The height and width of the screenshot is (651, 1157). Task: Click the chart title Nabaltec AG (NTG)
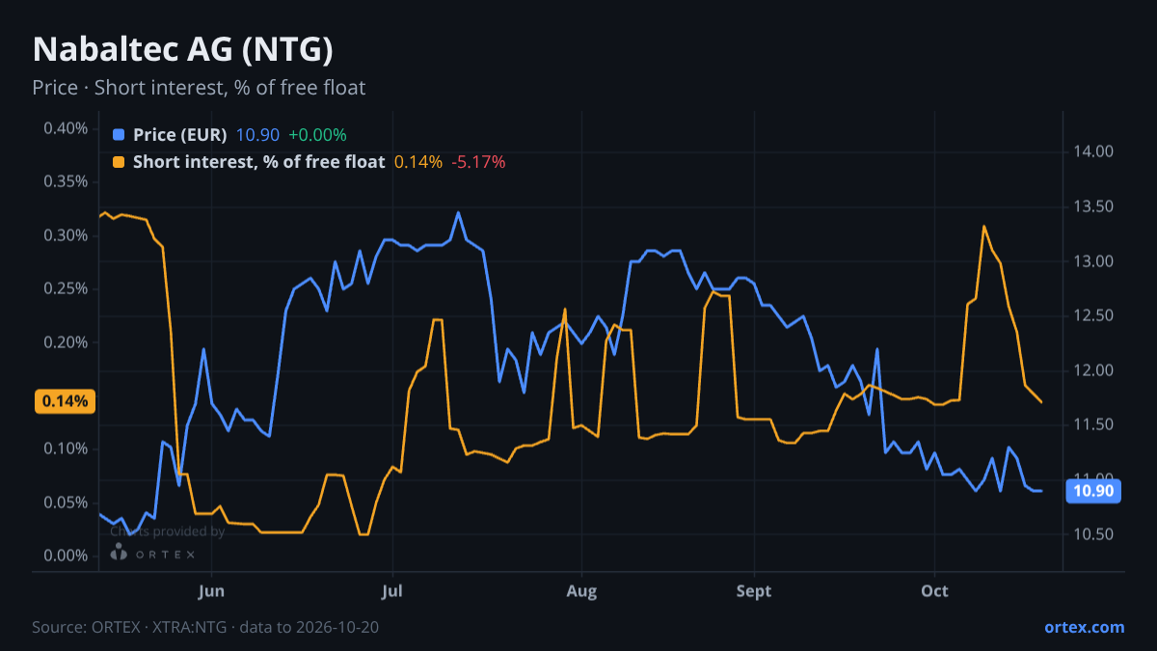pos(183,49)
